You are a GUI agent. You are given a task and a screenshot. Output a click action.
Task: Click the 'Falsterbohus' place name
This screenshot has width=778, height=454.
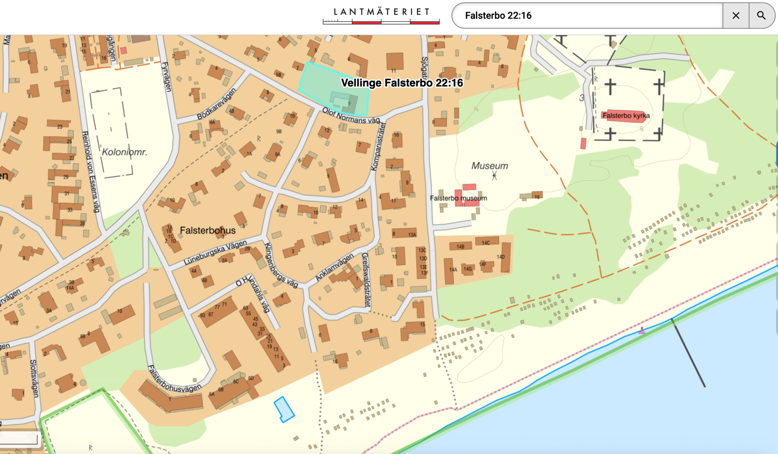[x=208, y=230]
